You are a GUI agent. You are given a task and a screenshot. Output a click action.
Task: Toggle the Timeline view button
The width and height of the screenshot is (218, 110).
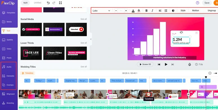(27, 73)
